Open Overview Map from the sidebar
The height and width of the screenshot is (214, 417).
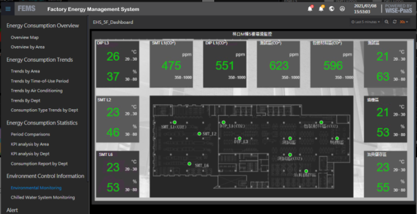tap(24, 37)
